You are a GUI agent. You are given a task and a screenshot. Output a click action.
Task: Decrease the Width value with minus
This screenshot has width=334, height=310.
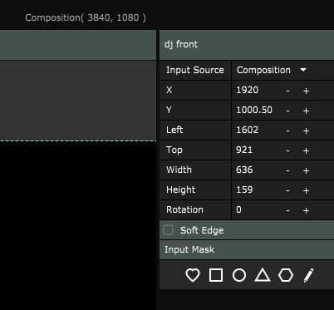pos(287,170)
